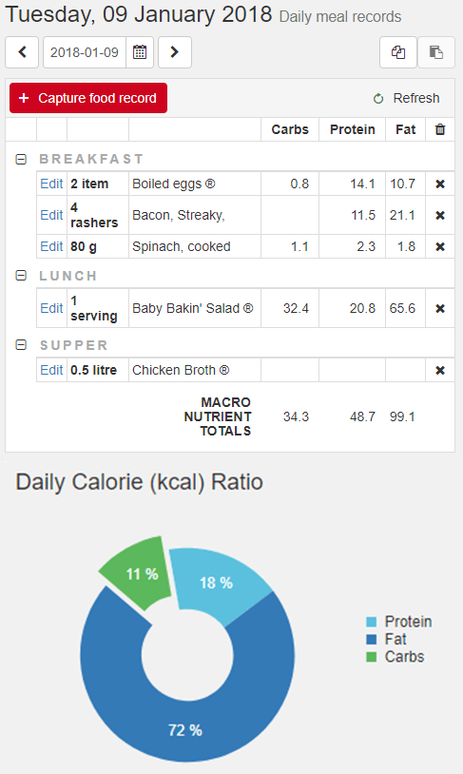Edit the Boiled eggs entry
The width and height of the screenshot is (463, 774).
(x=51, y=184)
